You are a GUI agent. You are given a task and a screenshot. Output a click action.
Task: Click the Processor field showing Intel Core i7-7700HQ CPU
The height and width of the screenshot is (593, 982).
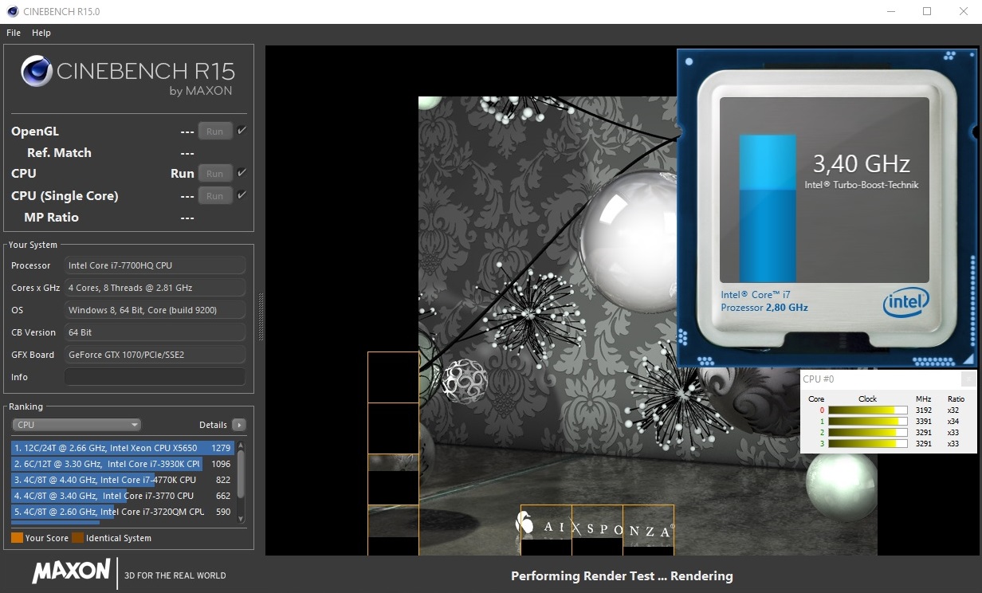[x=155, y=265]
